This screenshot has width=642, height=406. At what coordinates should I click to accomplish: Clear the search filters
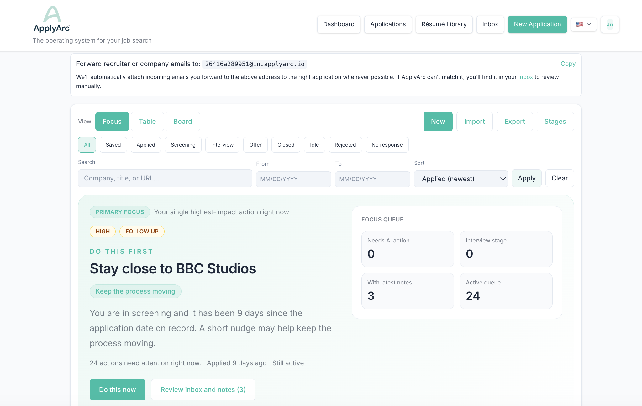point(560,178)
